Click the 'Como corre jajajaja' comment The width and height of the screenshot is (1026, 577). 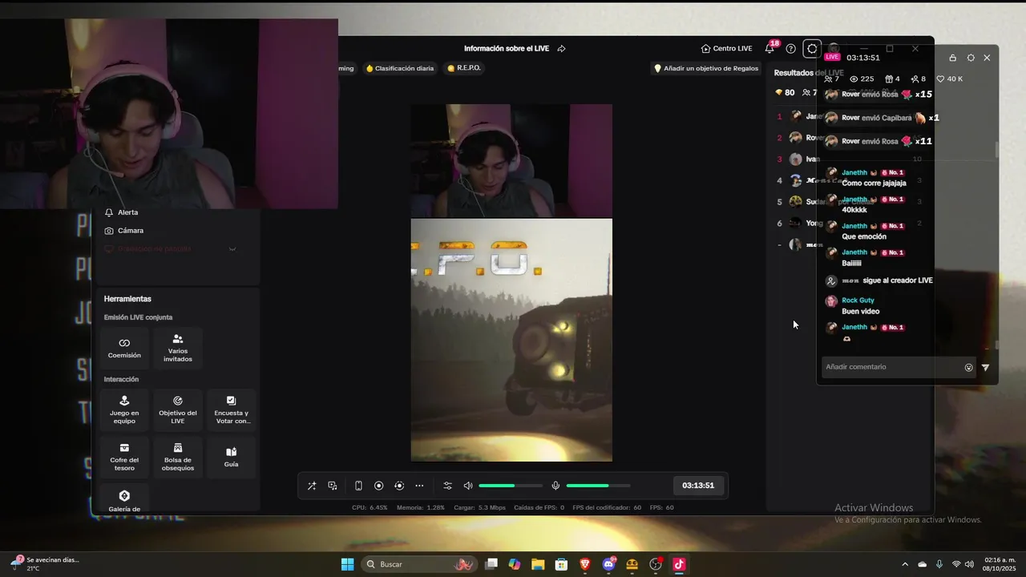(874, 184)
